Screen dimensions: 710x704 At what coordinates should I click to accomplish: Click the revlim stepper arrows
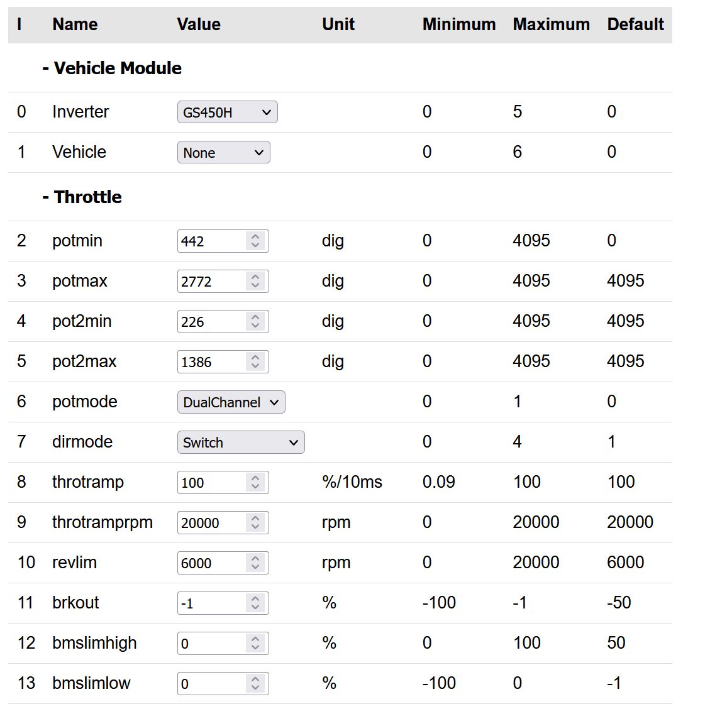coord(255,563)
